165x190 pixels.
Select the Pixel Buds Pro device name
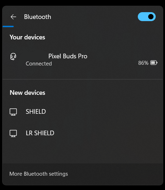[x=68, y=56]
